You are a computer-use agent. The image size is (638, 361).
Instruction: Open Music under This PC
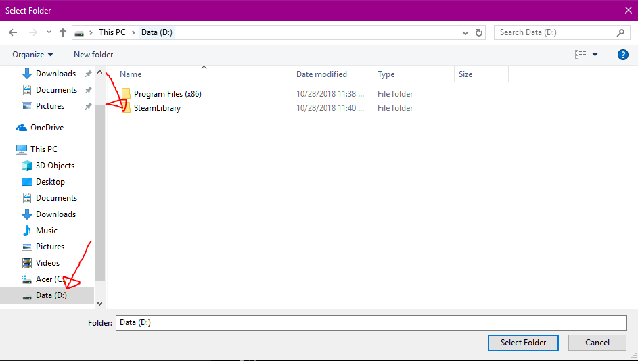click(x=40, y=231)
